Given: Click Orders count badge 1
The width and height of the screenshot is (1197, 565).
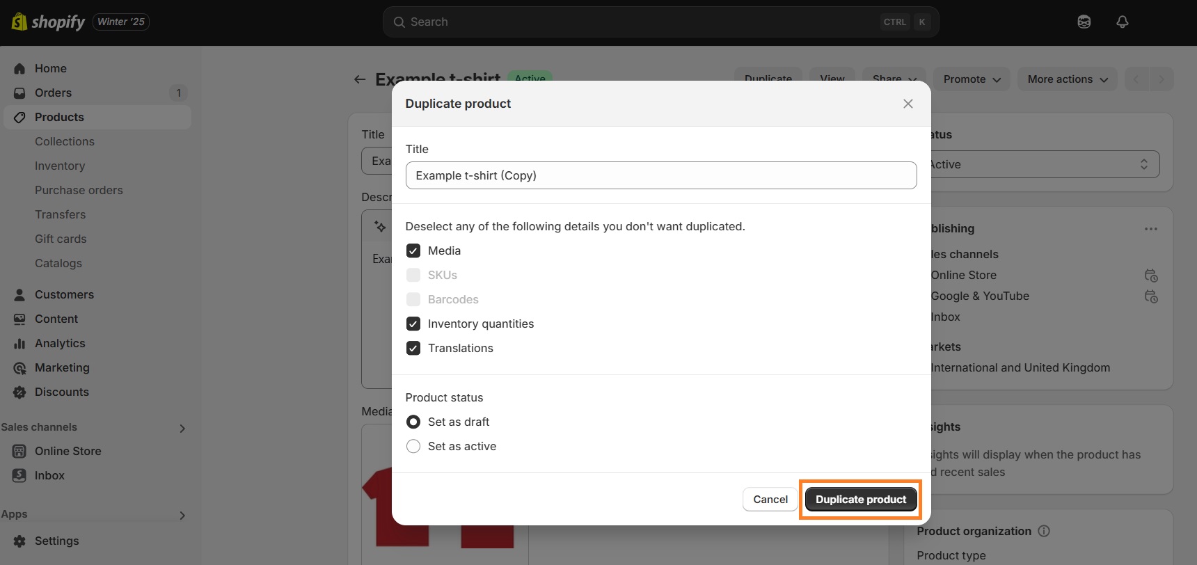Looking at the screenshot, I should coord(179,93).
